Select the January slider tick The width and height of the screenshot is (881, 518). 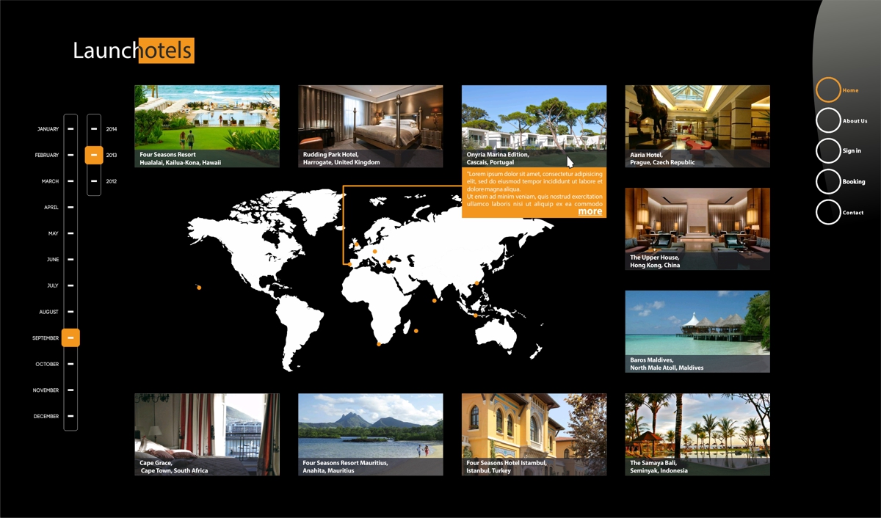tap(70, 129)
